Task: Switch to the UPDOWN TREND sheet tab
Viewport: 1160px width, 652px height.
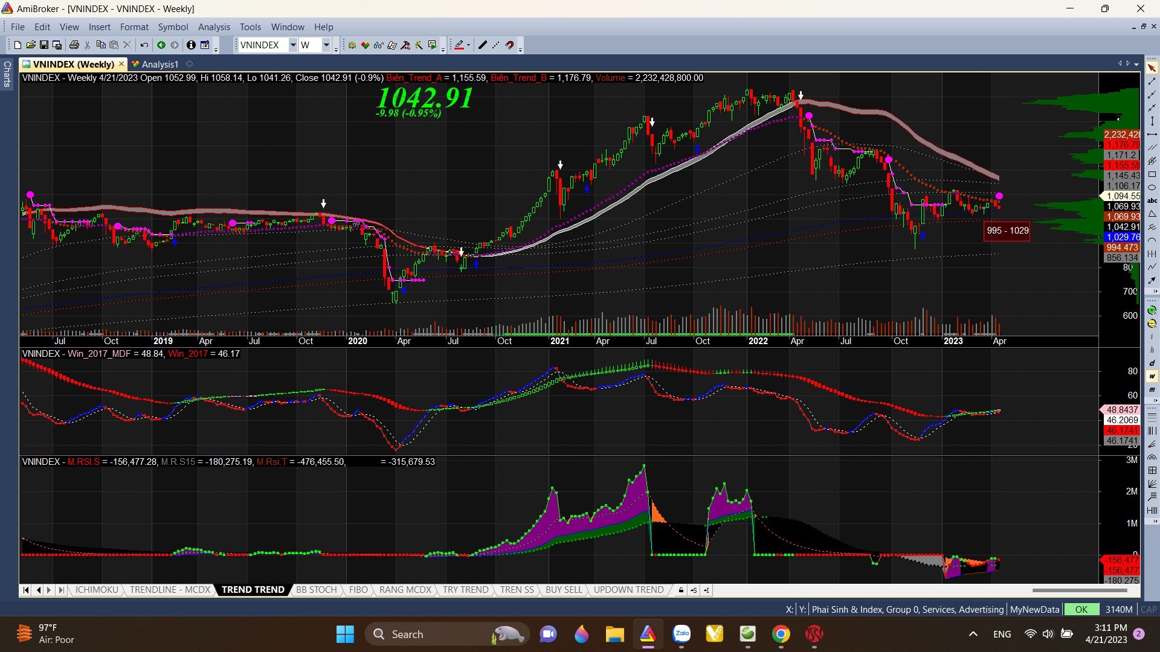Action: [628, 590]
